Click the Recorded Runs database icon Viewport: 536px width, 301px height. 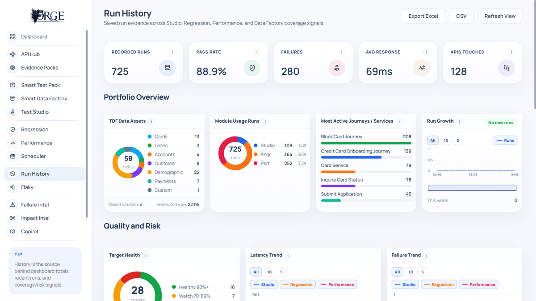tap(167, 68)
